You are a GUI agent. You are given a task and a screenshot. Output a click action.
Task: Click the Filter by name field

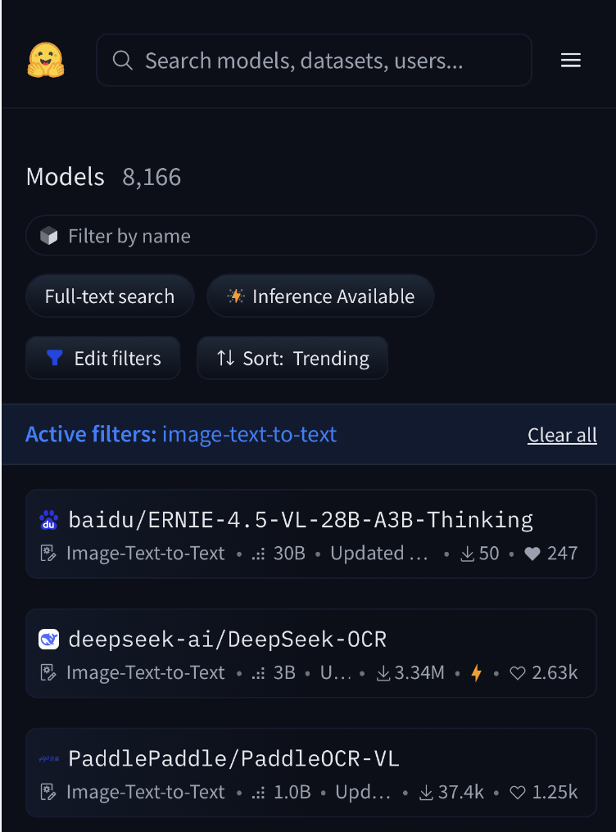311,237
